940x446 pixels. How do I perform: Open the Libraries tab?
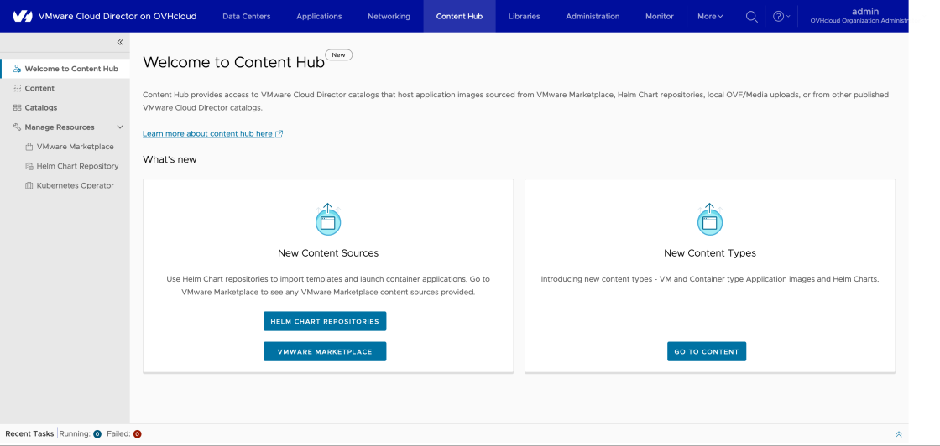tap(524, 16)
